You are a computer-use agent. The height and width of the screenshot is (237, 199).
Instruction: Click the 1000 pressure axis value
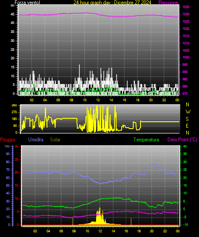pos(186,58)
